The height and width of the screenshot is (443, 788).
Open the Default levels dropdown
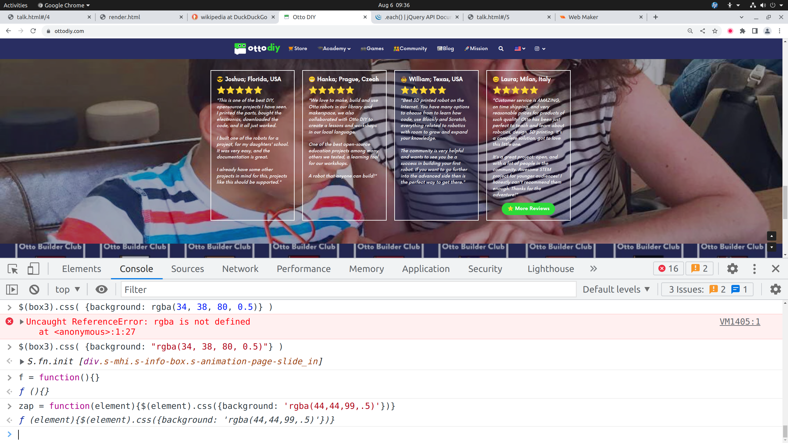(x=616, y=289)
